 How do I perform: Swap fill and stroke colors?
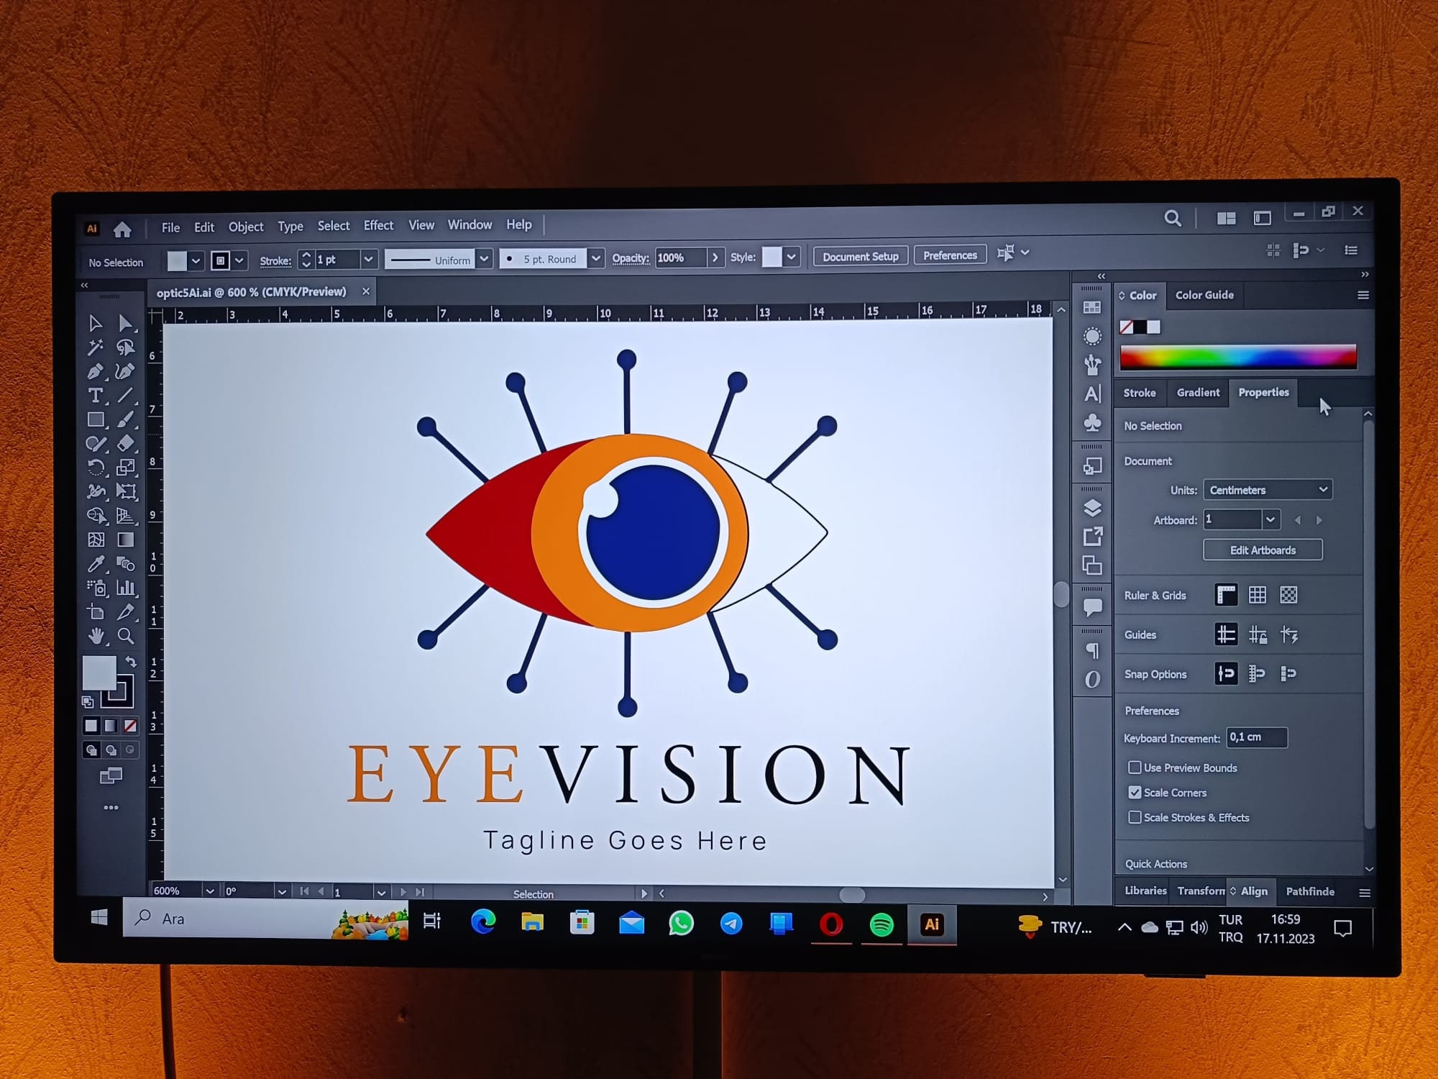tap(131, 661)
